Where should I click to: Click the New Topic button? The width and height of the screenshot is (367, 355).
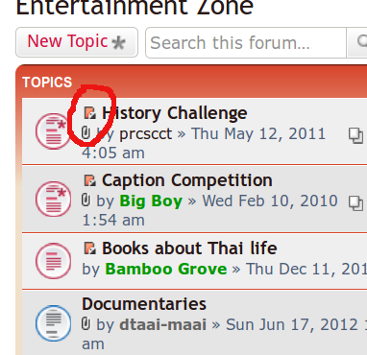pyautogui.click(x=77, y=42)
